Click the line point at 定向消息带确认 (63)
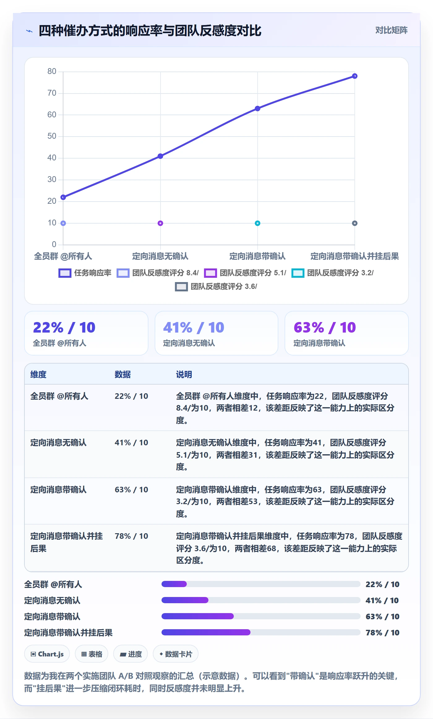This screenshot has width=433, height=719. coord(257,108)
